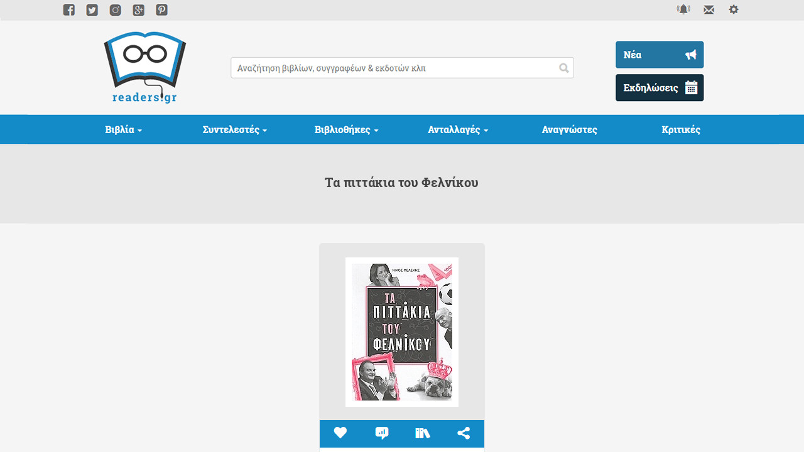Go to Αναγνώστες in navigation bar

pos(570,130)
